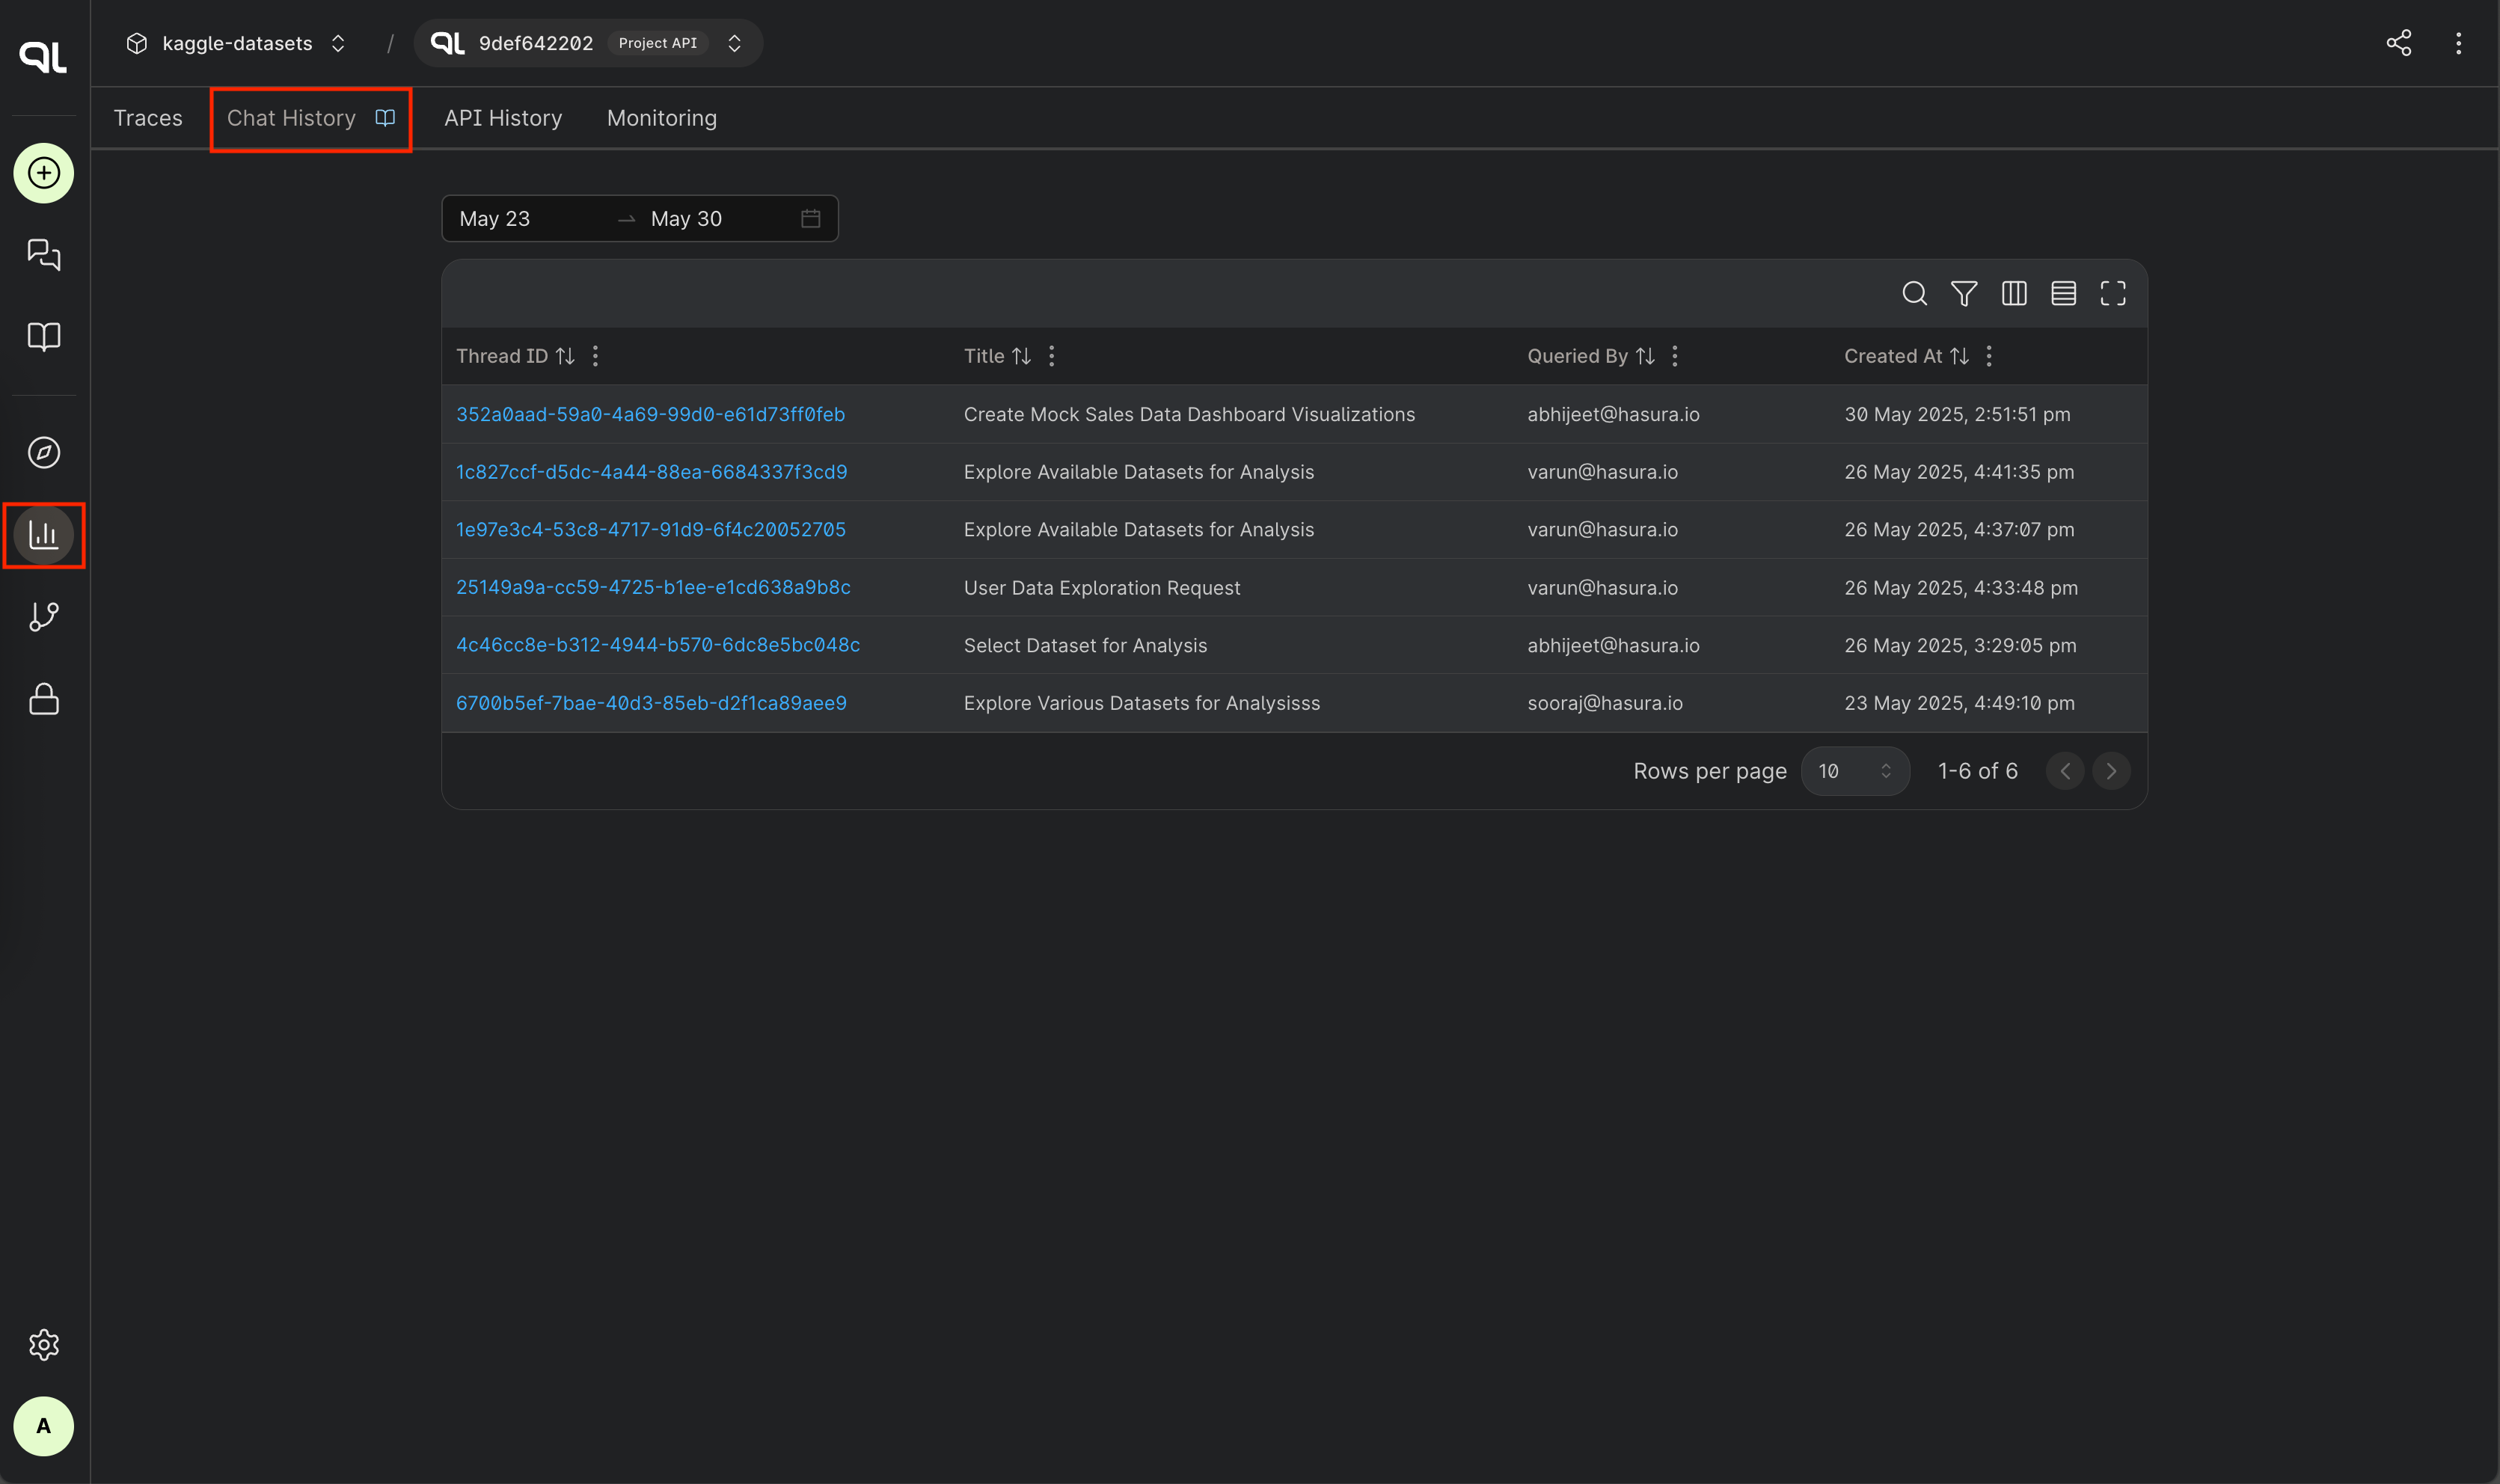Open the table filter funnel icon
Viewport: 2500px width, 1484px height.
point(1964,293)
